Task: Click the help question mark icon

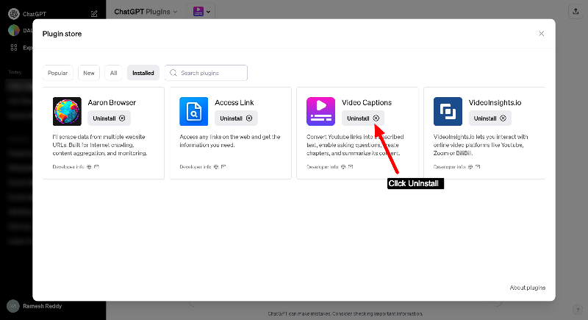Action: click(x=578, y=310)
